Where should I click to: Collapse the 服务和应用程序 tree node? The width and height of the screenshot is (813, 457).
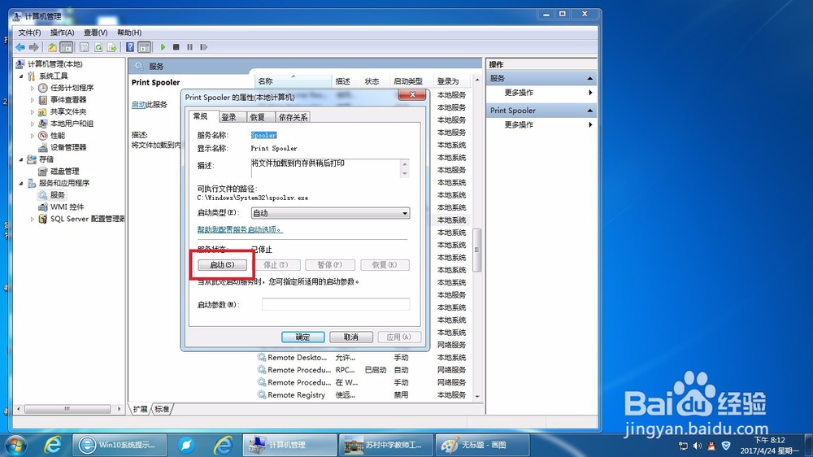click(21, 183)
